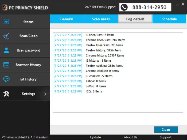Viewport: 187px width, 140px height.
Task: Select 'Chrome cookies: 0 items' log entry
Action: (x=102, y=71)
